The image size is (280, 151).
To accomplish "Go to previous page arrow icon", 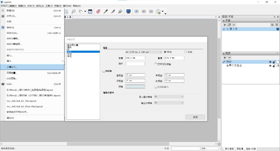I will point(144,11).
